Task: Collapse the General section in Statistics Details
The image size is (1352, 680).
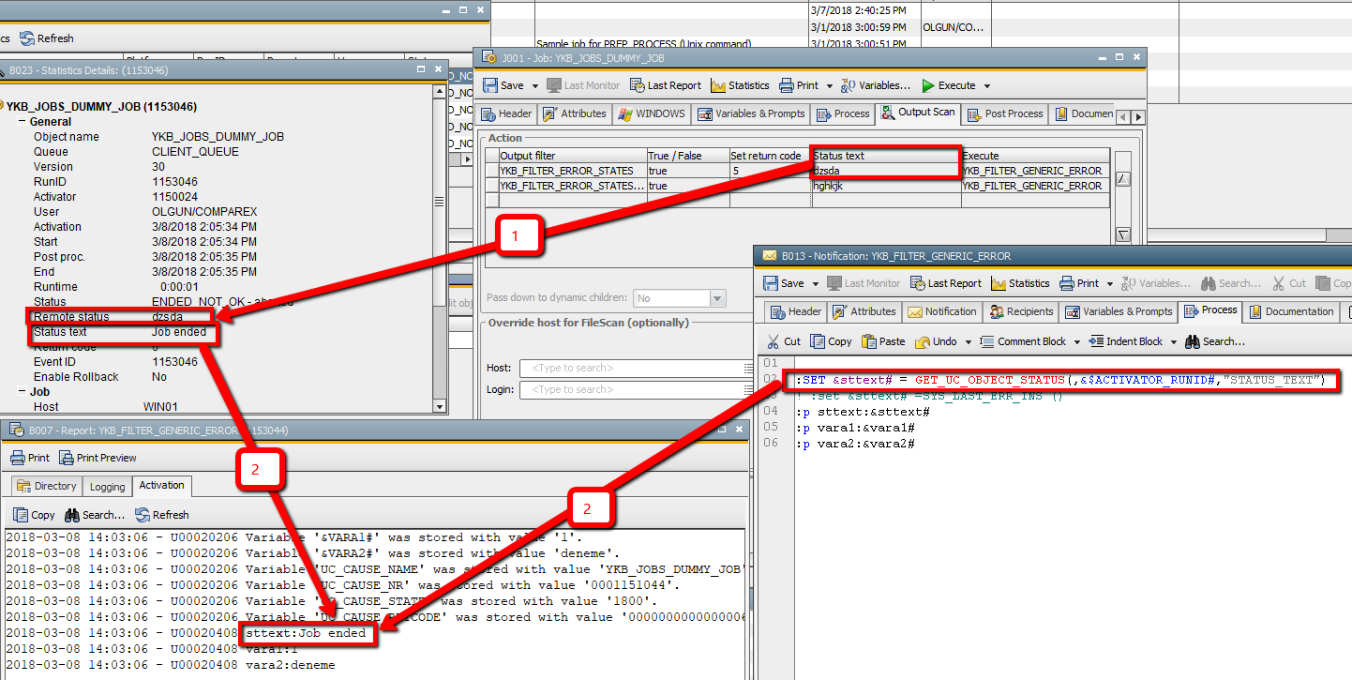Action: [x=21, y=121]
